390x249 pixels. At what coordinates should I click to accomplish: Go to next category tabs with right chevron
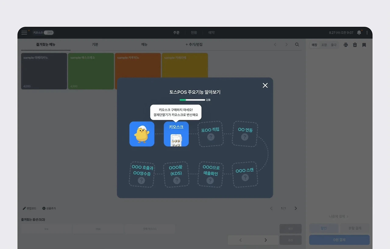[x=286, y=44]
